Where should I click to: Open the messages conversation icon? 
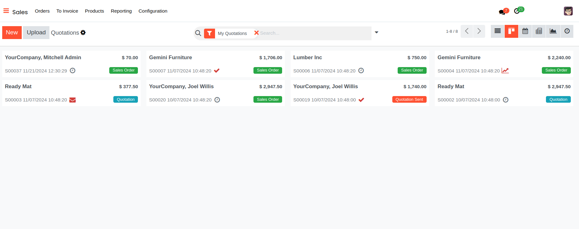coord(502,12)
